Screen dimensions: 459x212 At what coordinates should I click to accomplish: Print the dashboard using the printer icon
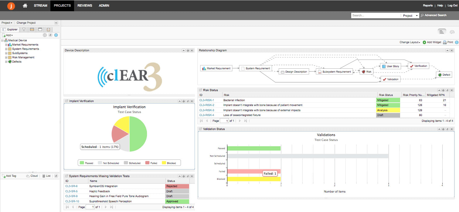pyautogui.click(x=445, y=42)
